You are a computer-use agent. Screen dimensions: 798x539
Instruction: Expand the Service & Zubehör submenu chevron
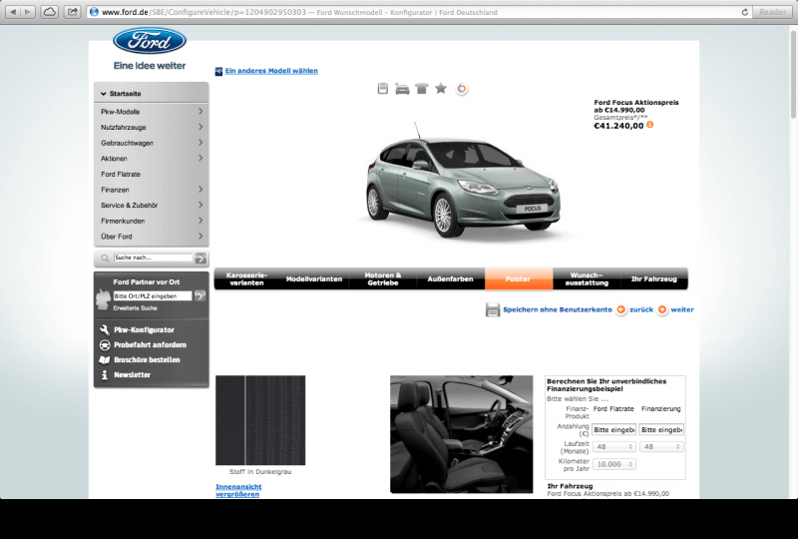click(x=200, y=205)
